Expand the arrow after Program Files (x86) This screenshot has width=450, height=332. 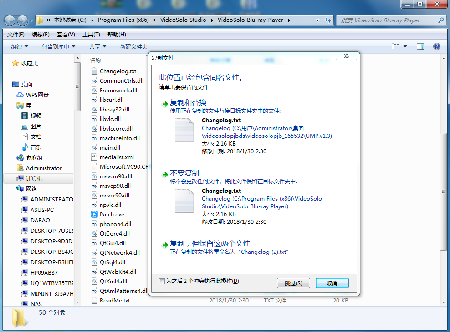(155, 20)
